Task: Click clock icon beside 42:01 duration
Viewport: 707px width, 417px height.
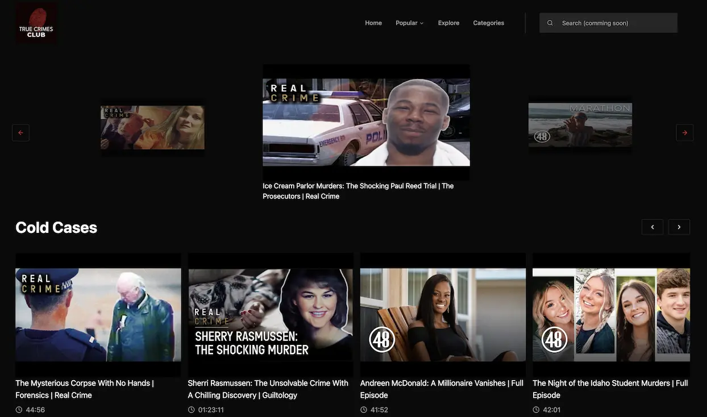Action: [x=536, y=410]
